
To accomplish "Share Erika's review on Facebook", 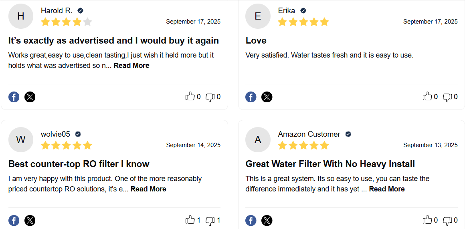I will 251,97.
